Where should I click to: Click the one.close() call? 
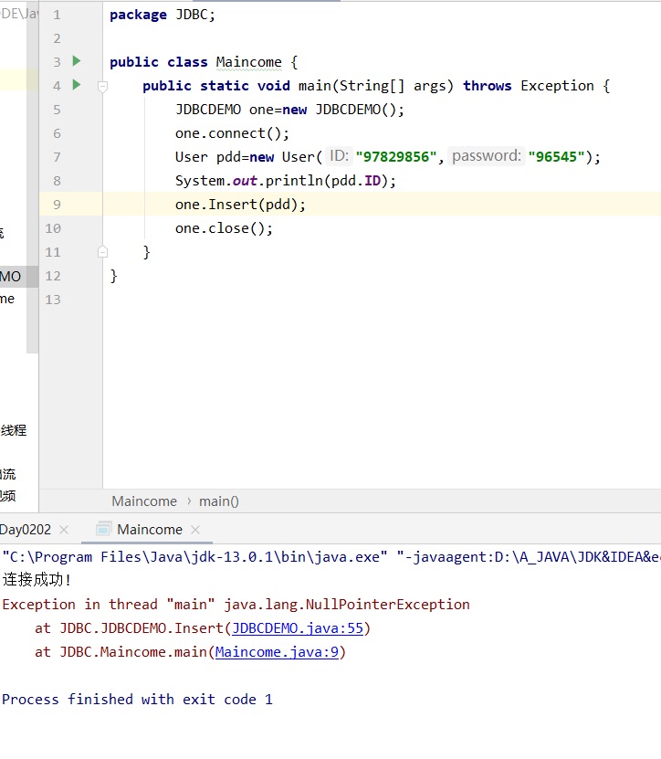224,228
